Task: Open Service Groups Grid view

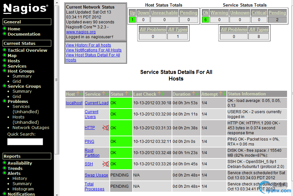Action: [x=17, y=96]
